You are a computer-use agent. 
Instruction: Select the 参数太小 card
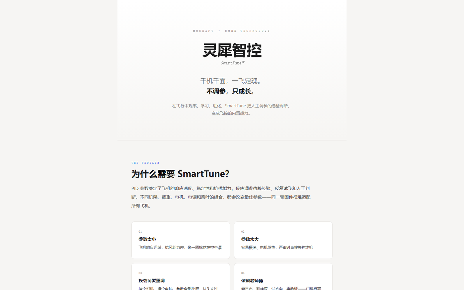tap(181, 240)
